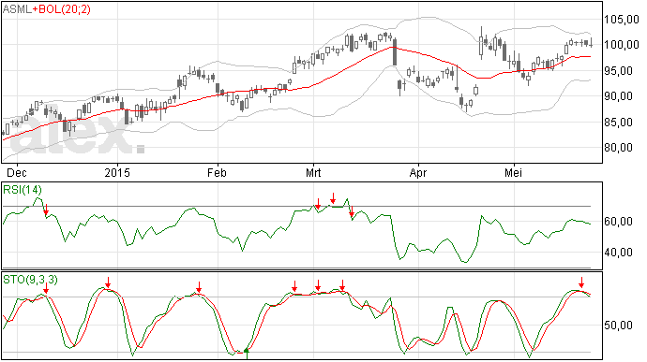Click the 60,00 RSI axis value
Viewport: 647px width, 362px height.
(618, 222)
